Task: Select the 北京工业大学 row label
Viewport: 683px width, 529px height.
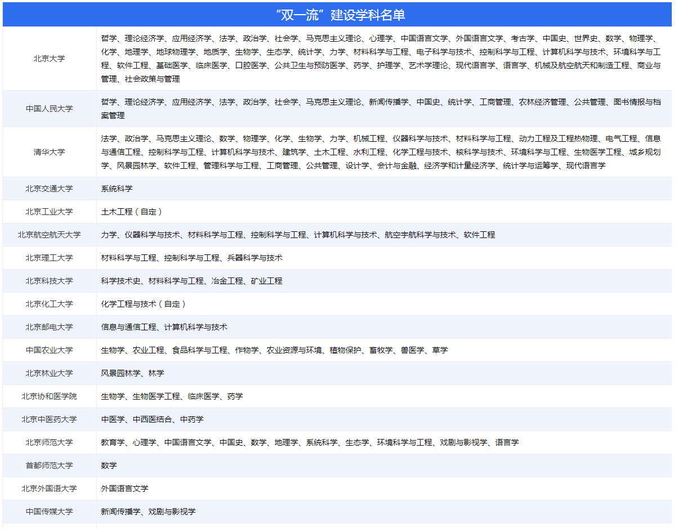Action: pyautogui.click(x=49, y=212)
